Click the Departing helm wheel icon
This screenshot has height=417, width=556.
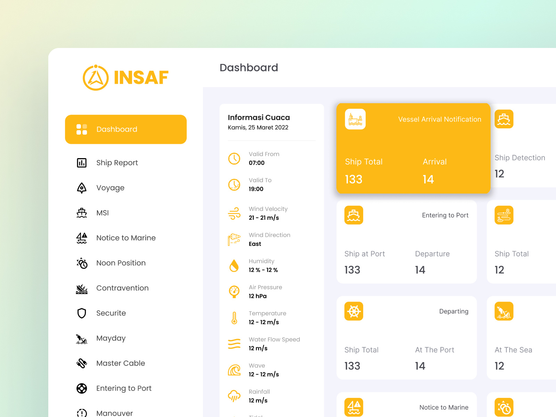pyautogui.click(x=354, y=311)
